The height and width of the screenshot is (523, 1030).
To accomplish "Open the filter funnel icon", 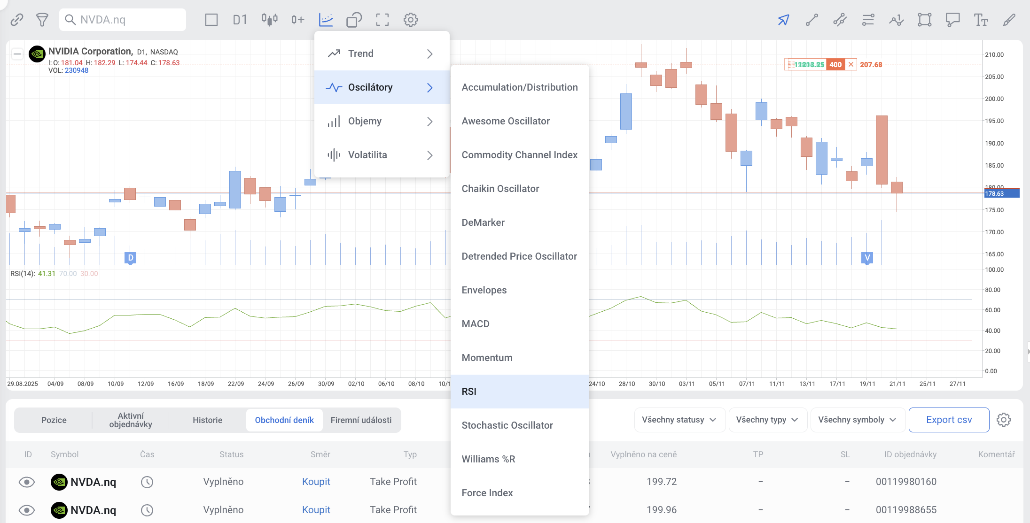I will pyautogui.click(x=42, y=20).
